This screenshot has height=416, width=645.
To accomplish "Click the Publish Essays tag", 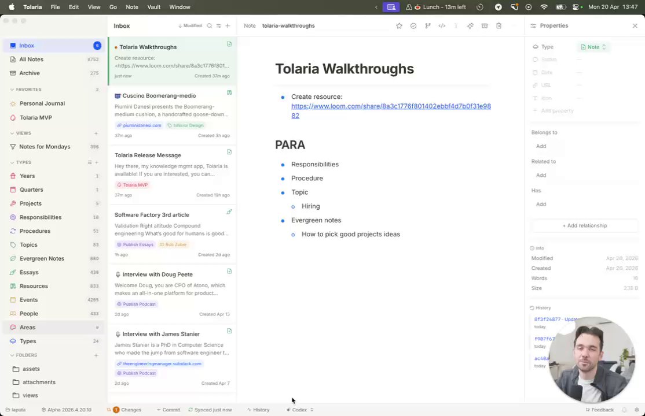I will pos(135,245).
